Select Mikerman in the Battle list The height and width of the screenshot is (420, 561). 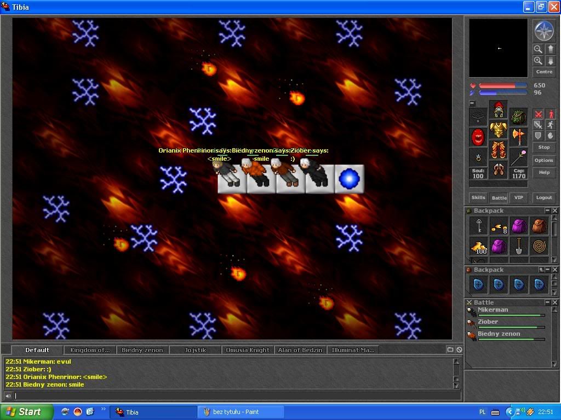[506, 311]
